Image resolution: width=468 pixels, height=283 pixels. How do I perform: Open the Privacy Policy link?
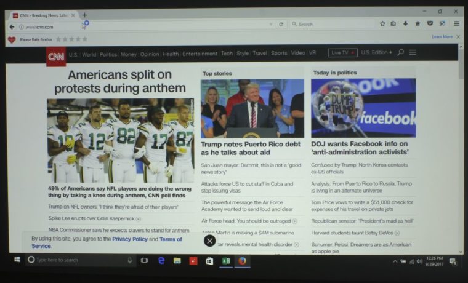click(x=130, y=239)
